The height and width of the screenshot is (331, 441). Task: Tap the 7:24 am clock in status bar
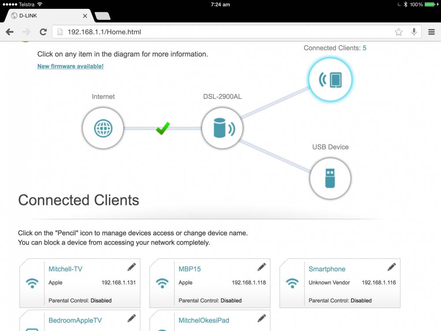(x=220, y=4)
